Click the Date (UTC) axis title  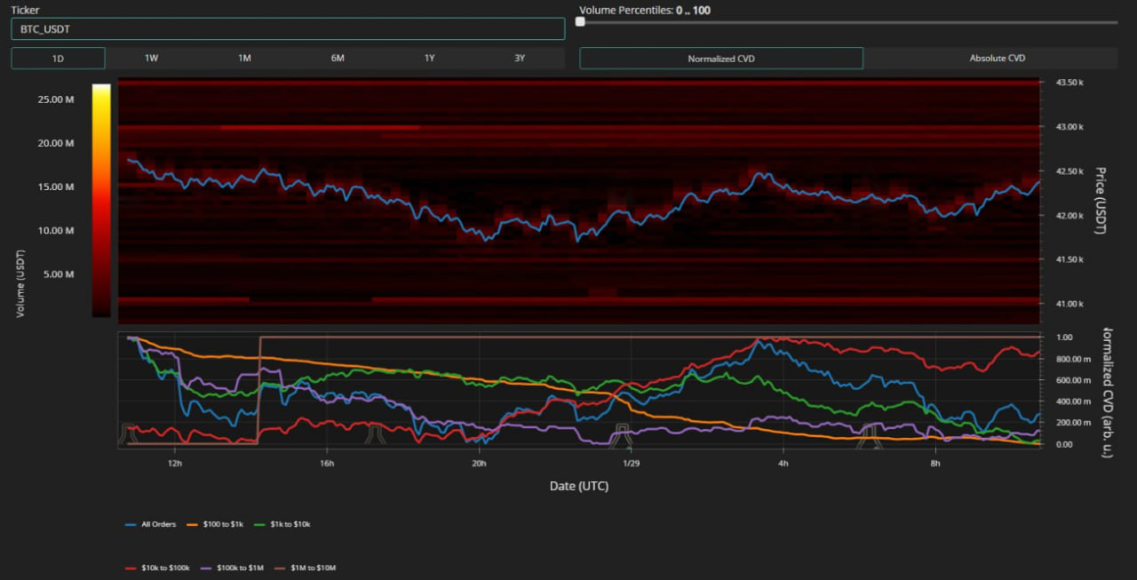579,486
